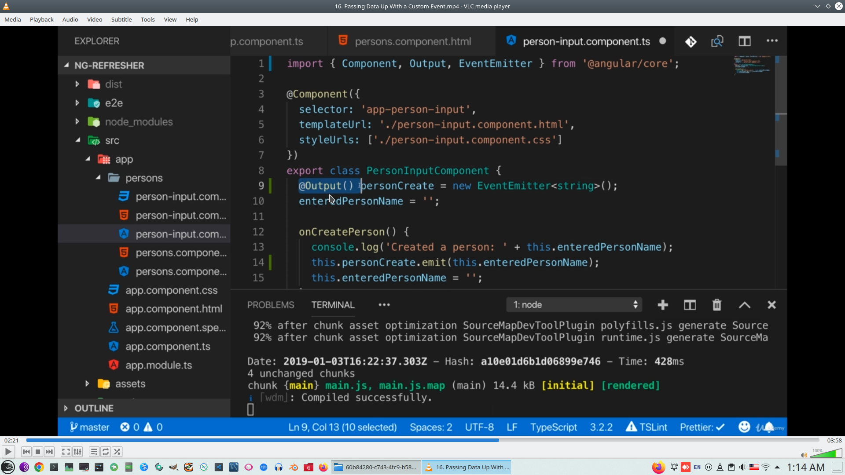Screen dimensions: 845x475
Task: Open the Video menu
Action: coord(94,19)
